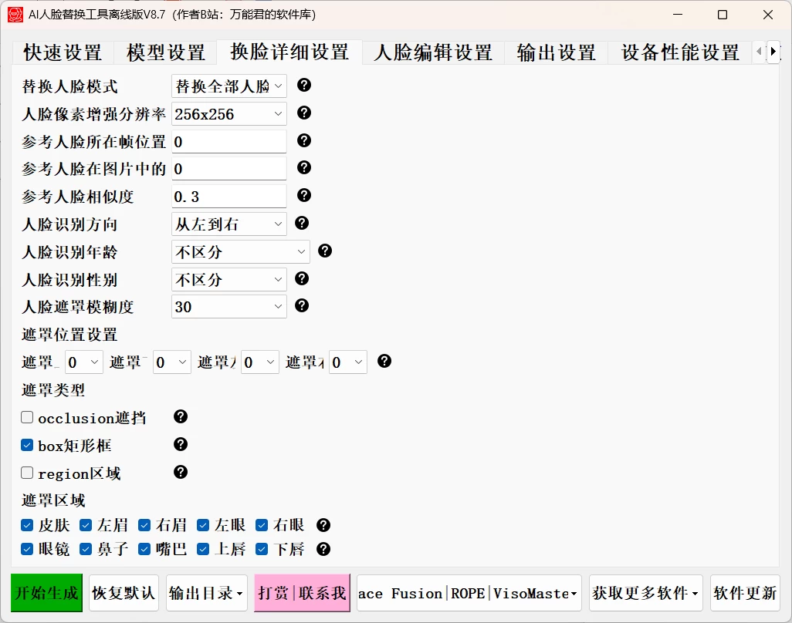Click the help icon in 遮罩位置设置 row

point(384,362)
